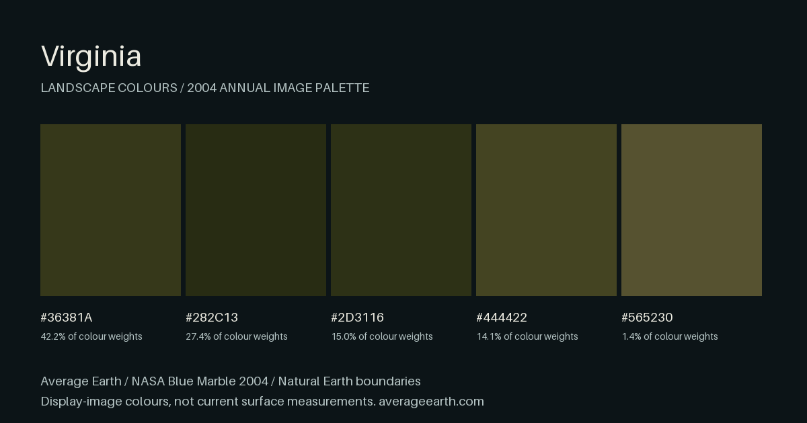Select the #282C13 colour swatch

pyautogui.click(x=256, y=210)
